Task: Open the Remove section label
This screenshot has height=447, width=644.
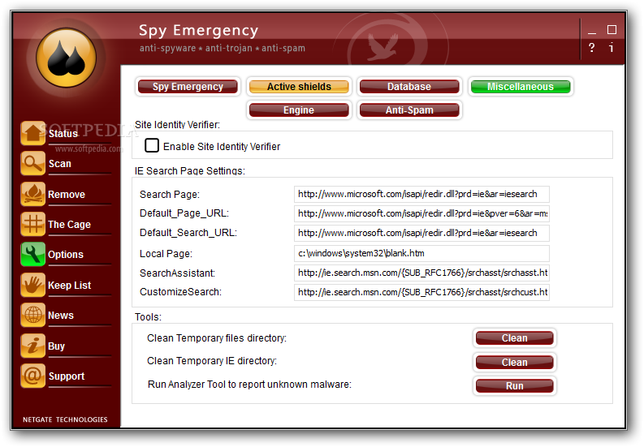Action: pyautogui.click(x=67, y=194)
